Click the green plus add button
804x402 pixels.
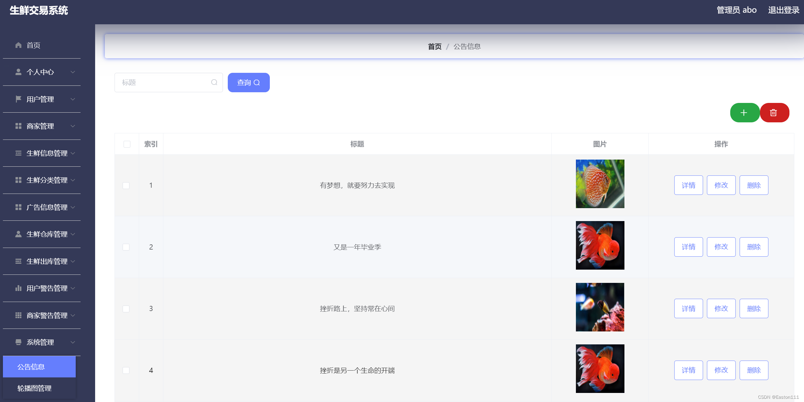pos(744,113)
